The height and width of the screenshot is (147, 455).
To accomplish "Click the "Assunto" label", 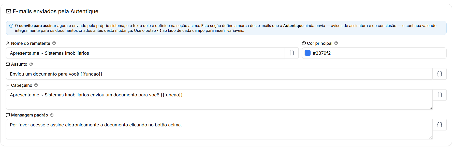I will (x=19, y=64).
